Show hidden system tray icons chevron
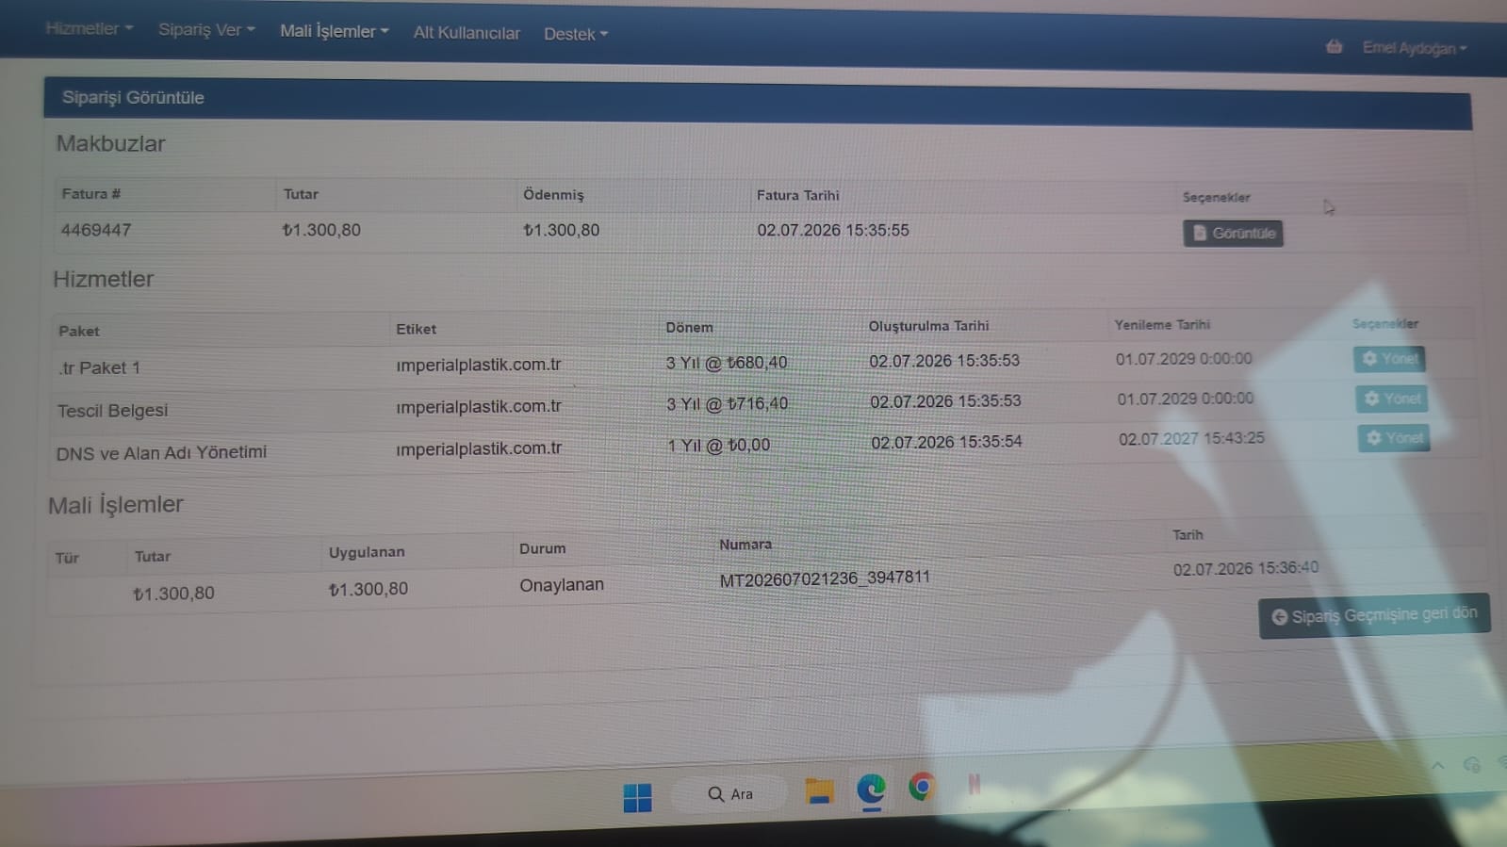Viewport: 1507px width, 847px height. (1437, 765)
